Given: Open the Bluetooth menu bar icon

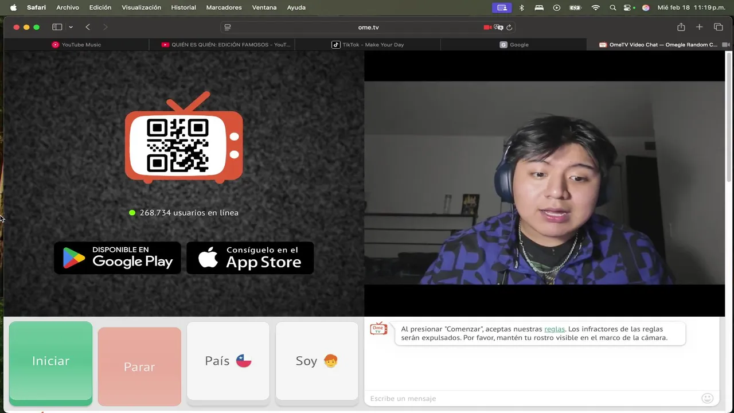Looking at the screenshot, I should [x=521, y=7].
